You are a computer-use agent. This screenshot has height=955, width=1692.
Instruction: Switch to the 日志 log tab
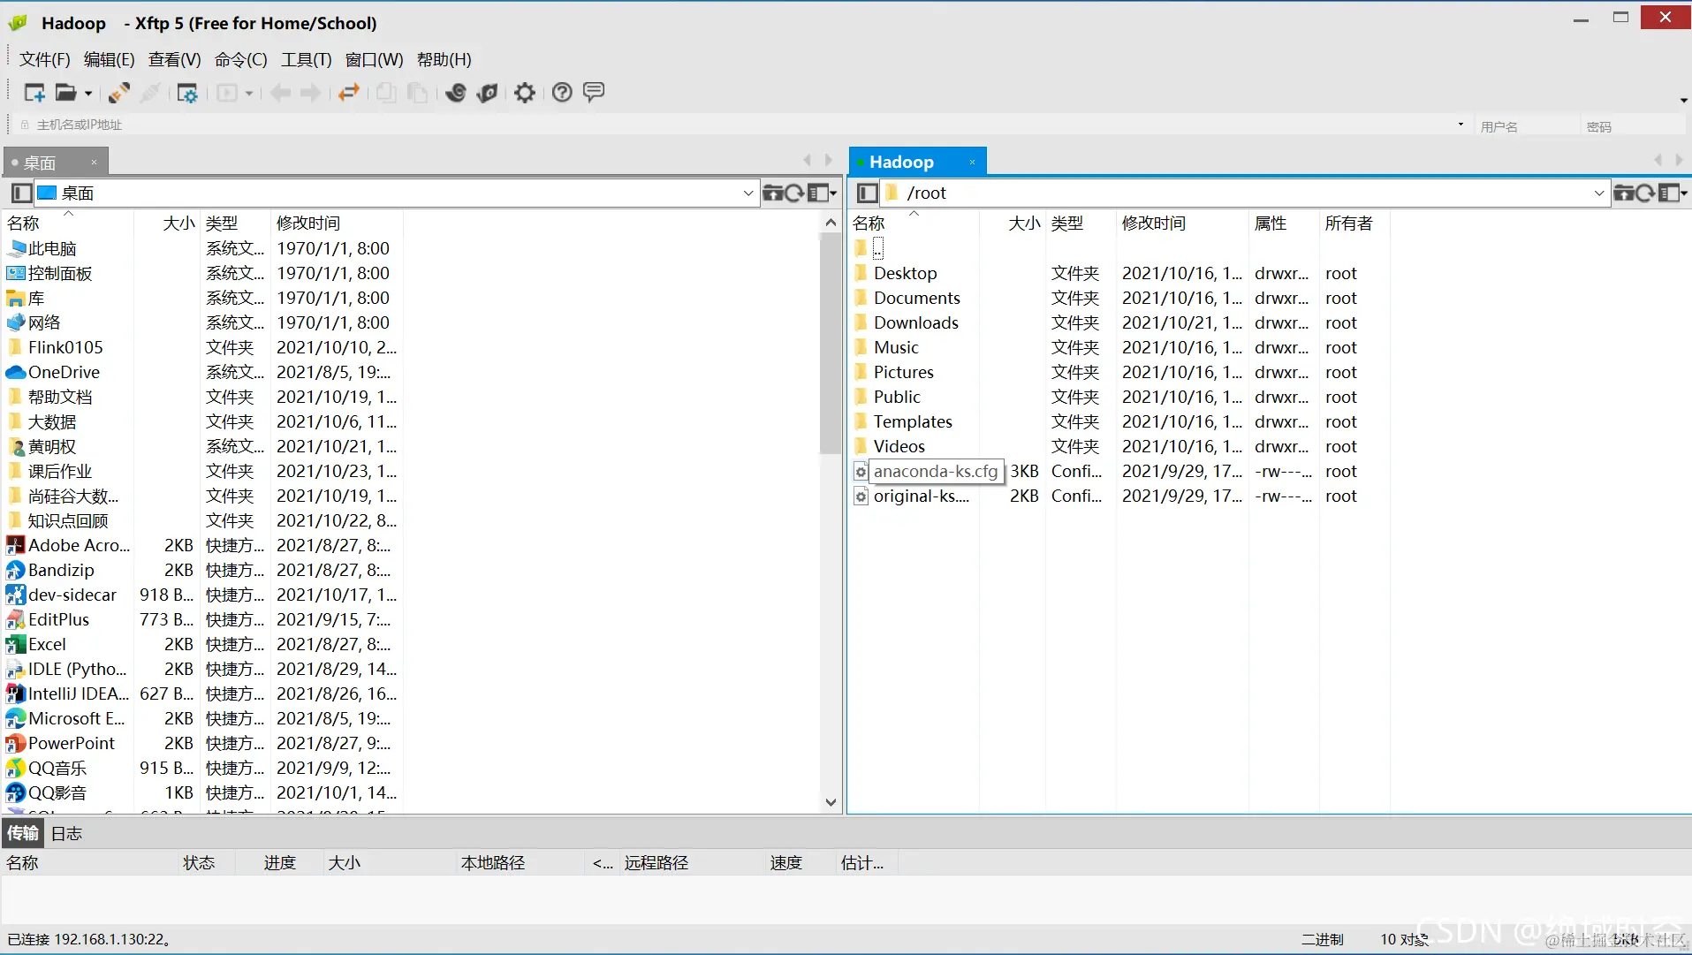pos(66,833)
